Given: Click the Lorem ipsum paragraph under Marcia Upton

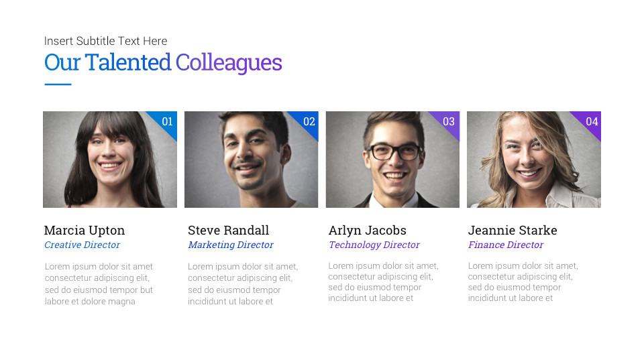Looking at the screenshot, I should coord(99,284).
